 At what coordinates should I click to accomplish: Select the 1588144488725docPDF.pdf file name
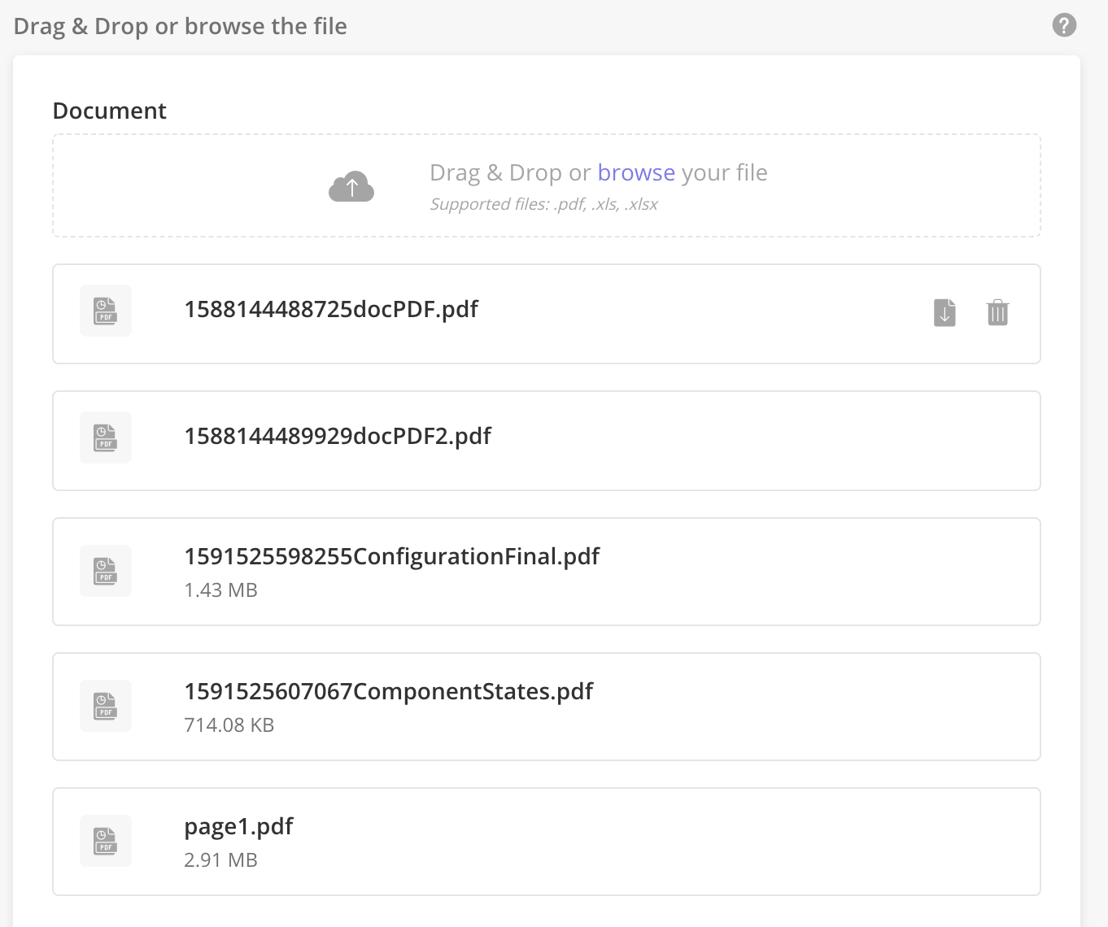point(331,309)
